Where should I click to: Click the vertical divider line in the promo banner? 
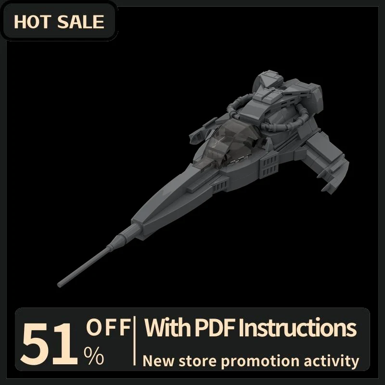135,341
